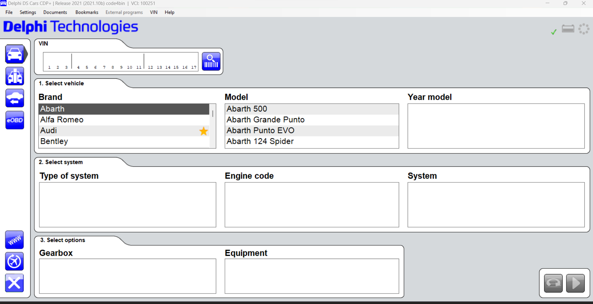Image resolution: width=593 pixels, height=304 pixels.
Task: Open the vehicle history car with arrow icon
Action: pyautogui.click(x=15, y=98)
